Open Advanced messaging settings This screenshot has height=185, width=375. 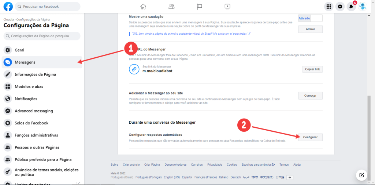coord(42,111)
